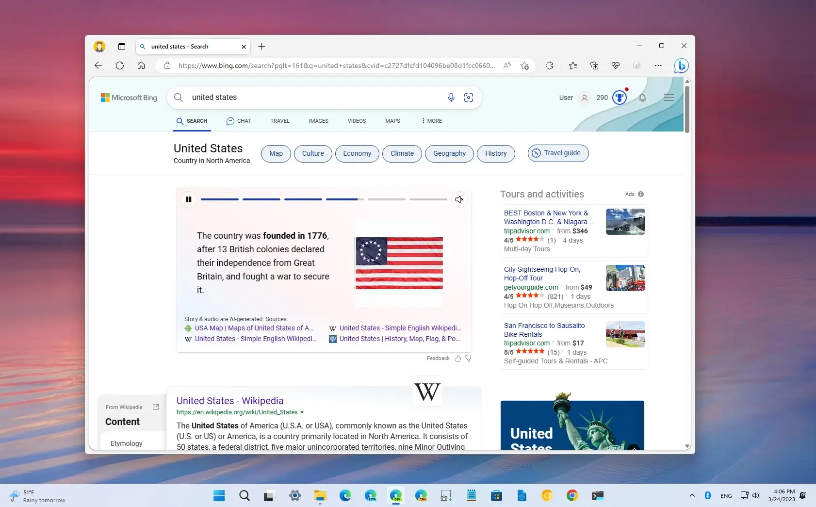Open the Windows Start menu
This screenshot has height=507, width=816.
click(219, 495)
